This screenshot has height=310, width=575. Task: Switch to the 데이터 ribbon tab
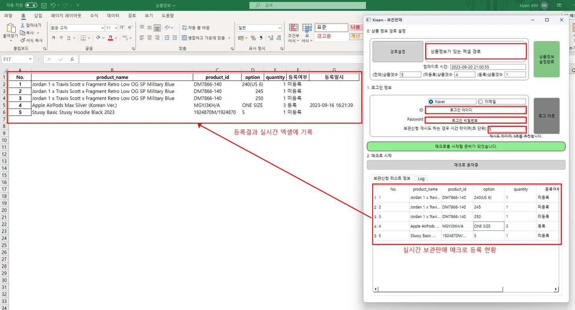point(113,15)
